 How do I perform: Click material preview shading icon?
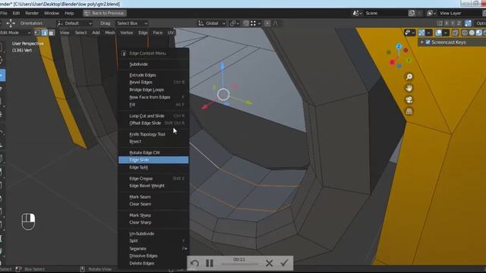point(478,33)
